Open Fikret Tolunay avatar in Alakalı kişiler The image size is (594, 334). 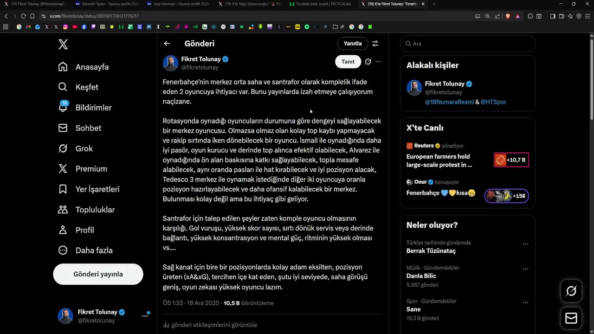point(414,88)
